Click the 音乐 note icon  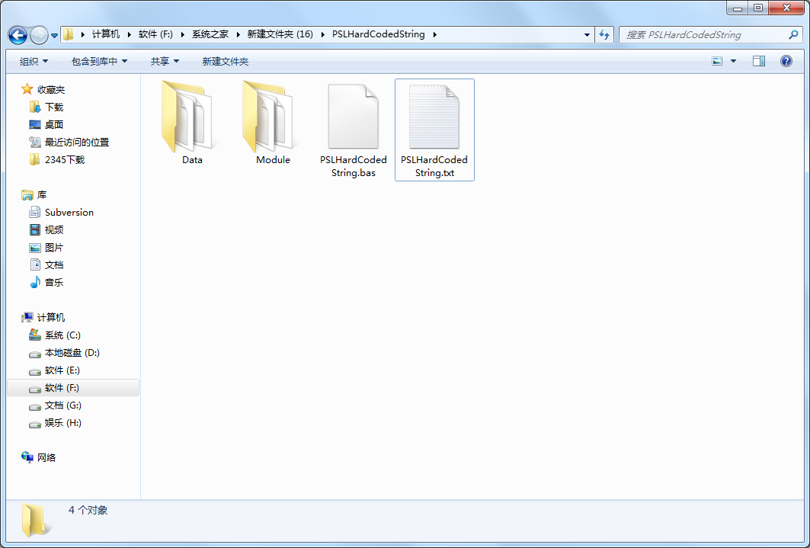35,282
